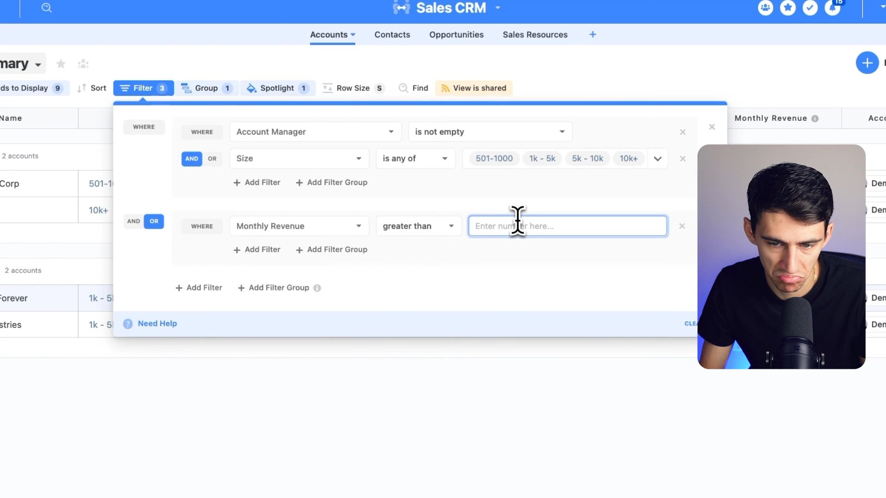Open the Opportunities tab

(x=456, y=35)
